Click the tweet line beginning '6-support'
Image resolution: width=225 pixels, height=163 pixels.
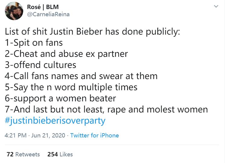tap(61, 98)
